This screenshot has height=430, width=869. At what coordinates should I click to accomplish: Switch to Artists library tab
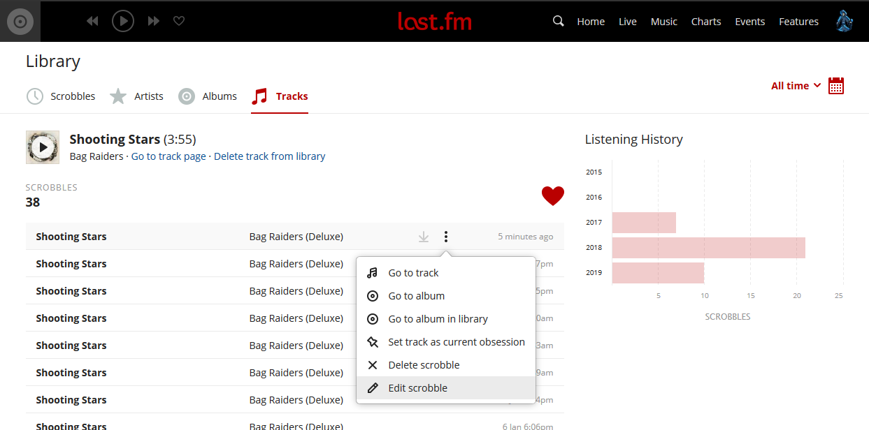pyautogui.click(x=136, y=96)
